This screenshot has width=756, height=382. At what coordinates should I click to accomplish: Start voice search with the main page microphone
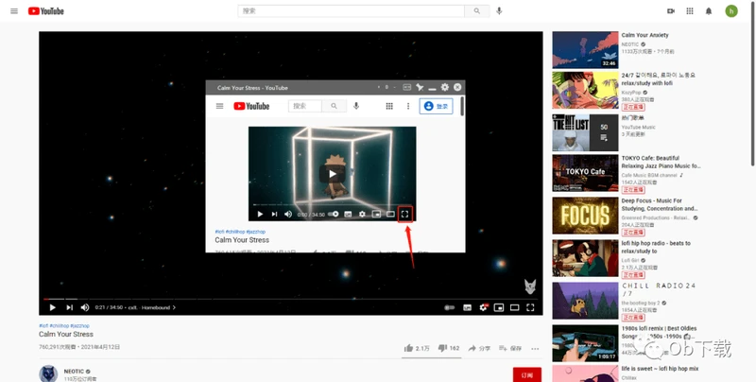[x=499, y=11]
